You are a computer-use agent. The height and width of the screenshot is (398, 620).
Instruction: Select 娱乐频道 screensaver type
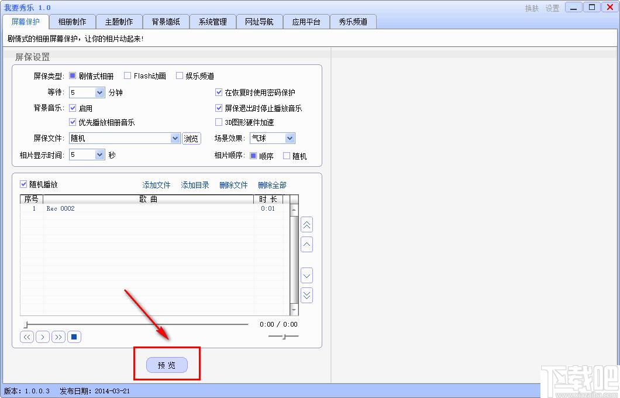(180, 76)
